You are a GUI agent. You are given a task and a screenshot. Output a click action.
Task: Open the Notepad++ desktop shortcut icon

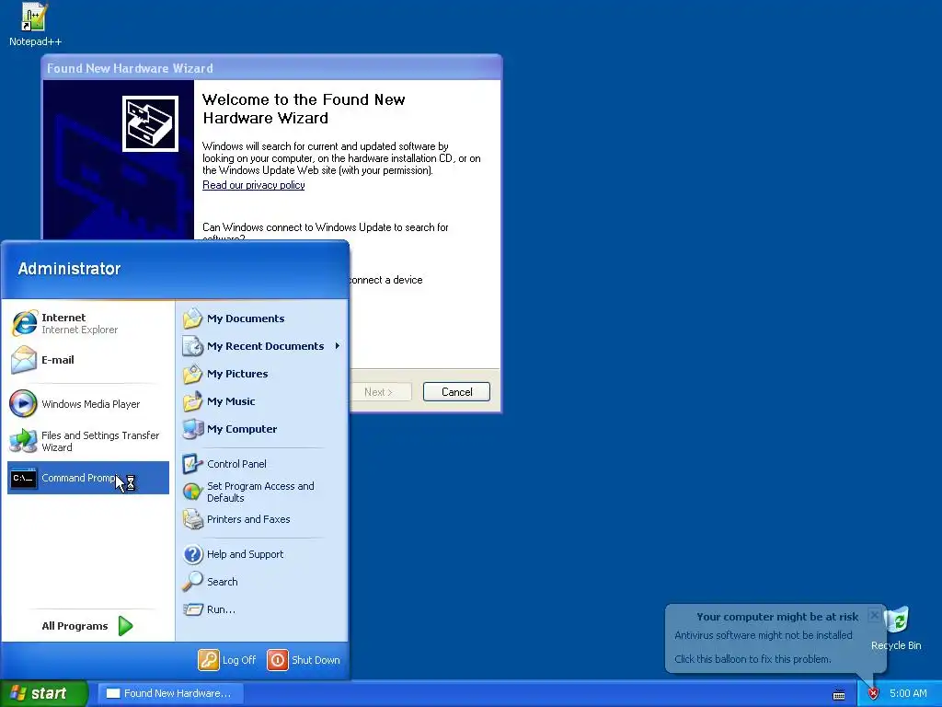34,17
